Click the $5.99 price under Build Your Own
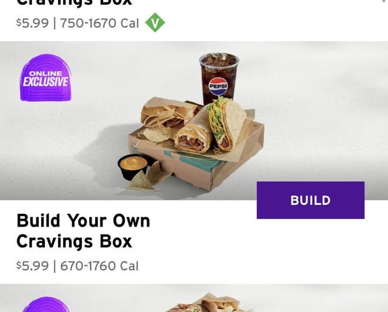Image resolution: width=388 pixels, height=312 pixels. click(x=32, y=266)
